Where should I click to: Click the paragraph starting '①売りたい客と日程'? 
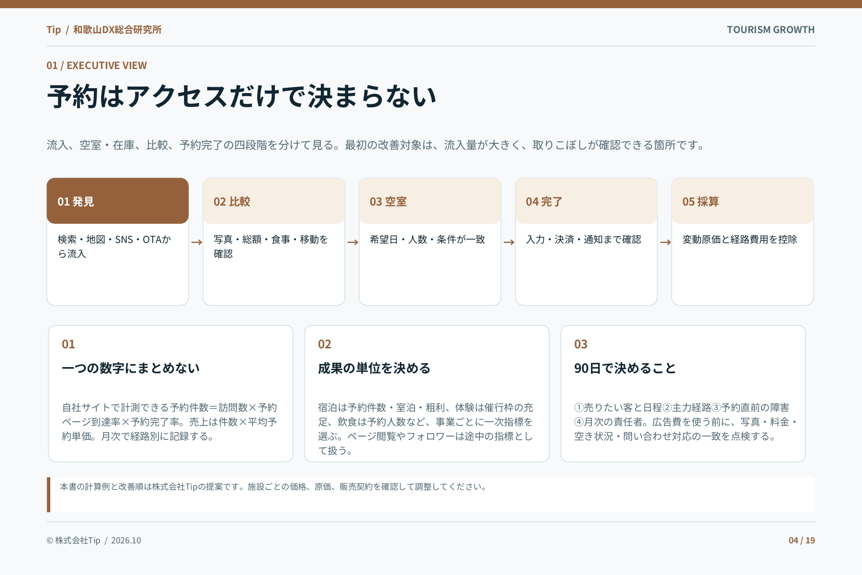tap(686, 422)
